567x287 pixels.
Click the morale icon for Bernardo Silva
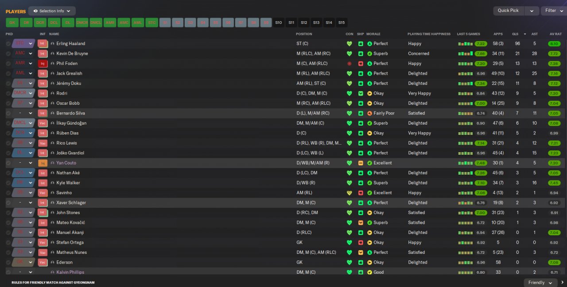tap(370, 113)
